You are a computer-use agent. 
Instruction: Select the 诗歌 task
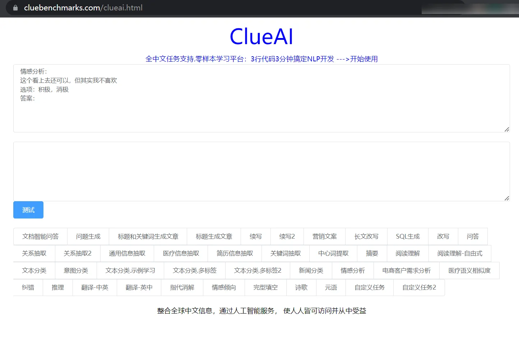click(301, 287)
